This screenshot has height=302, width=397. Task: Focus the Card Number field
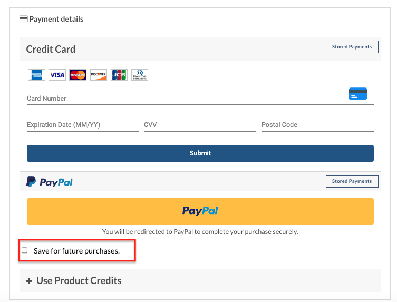pos(185,99)
